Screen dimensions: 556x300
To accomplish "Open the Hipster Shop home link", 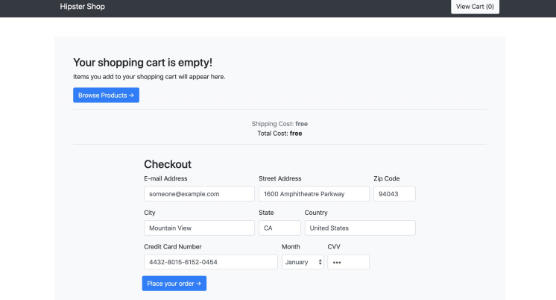I will tap(82, 7).
